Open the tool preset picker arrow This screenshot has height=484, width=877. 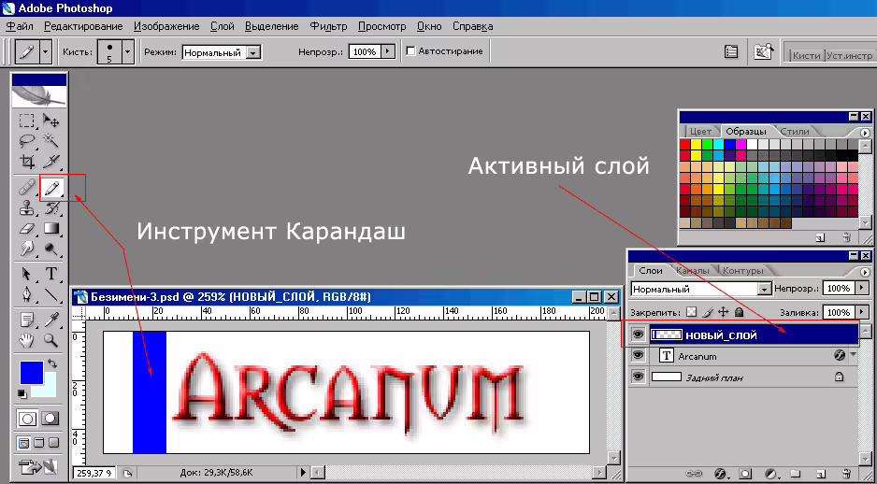tap(46, 51)
